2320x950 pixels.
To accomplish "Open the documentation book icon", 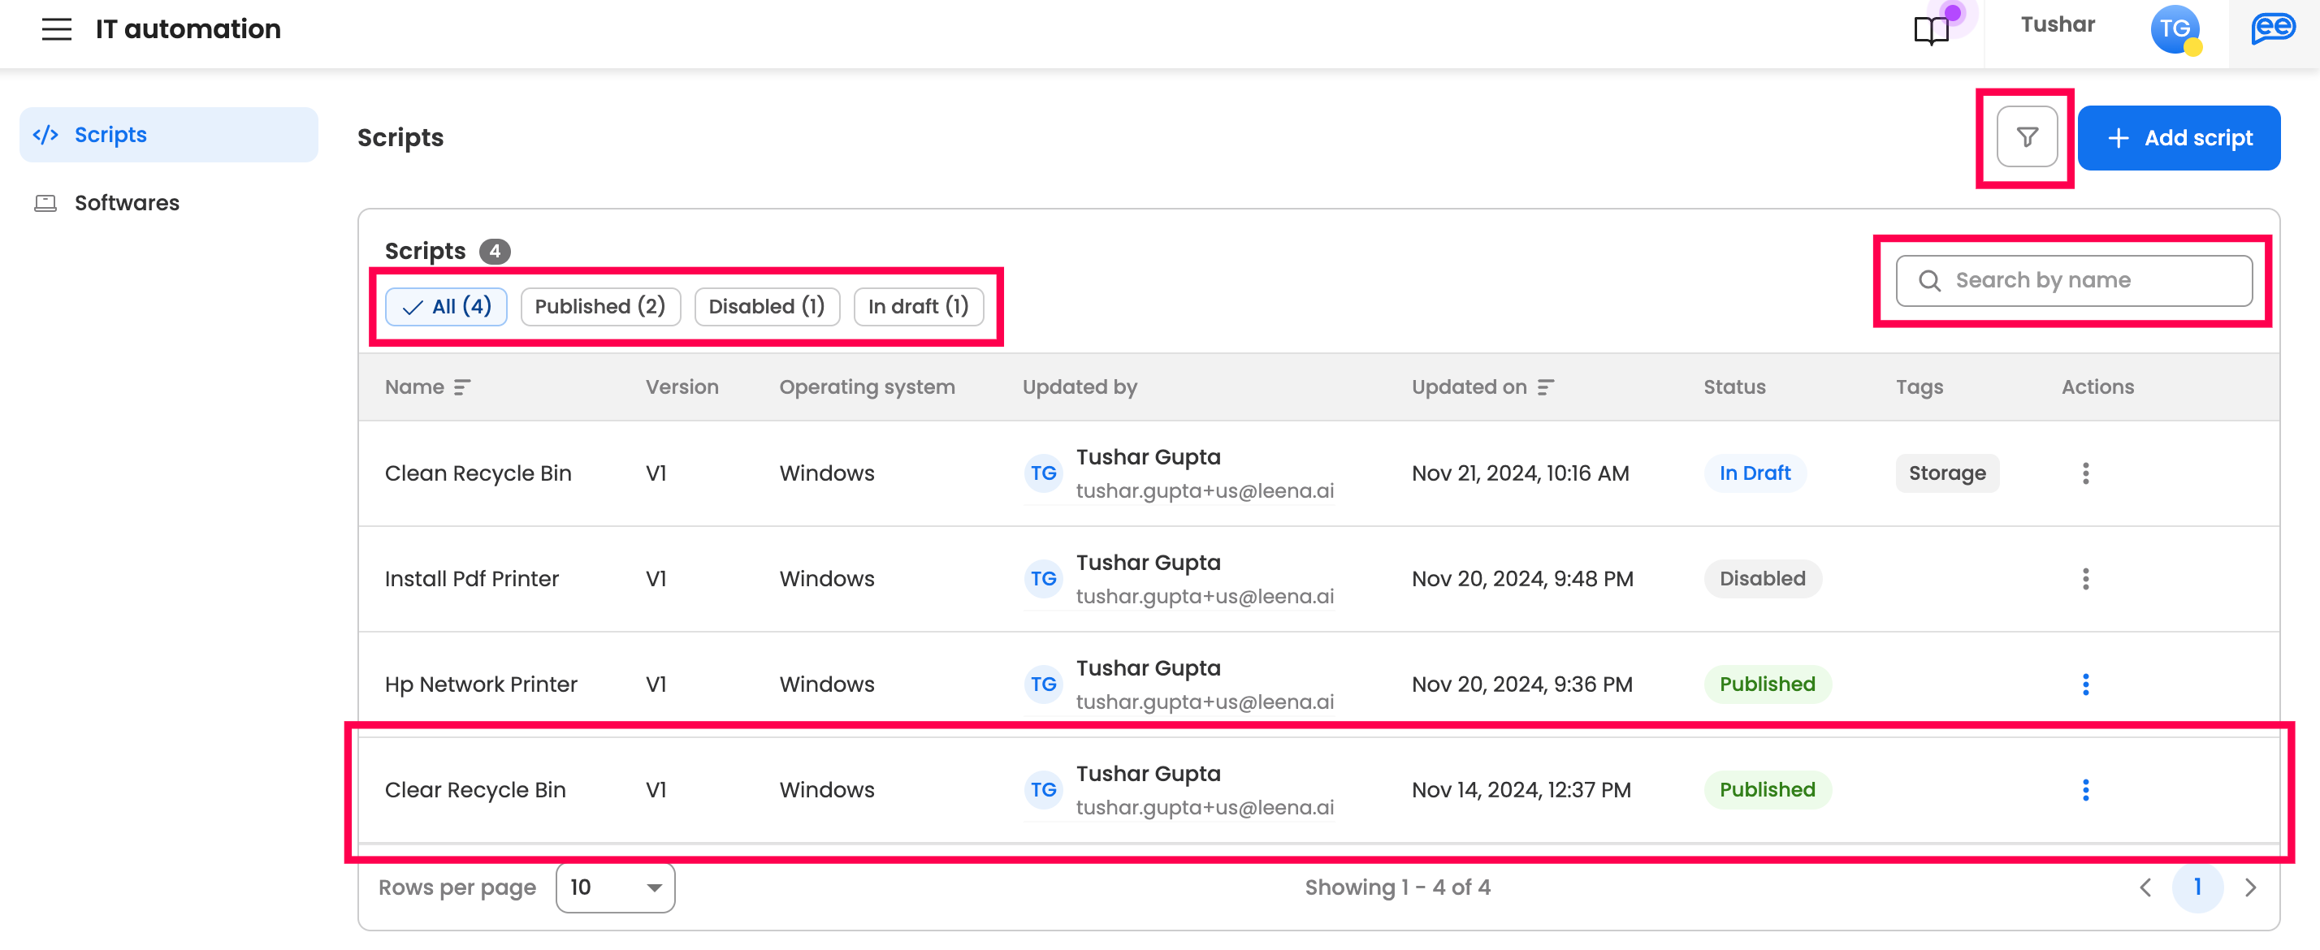I will coord(1930,30).
